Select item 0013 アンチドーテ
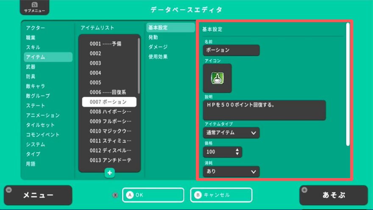 (x=109, y=160)
